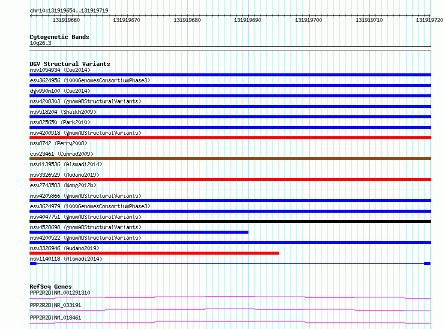This screenshot has width=445, height=329.
Task: Click the left blue block of nsv1140118
Action: pyautogui.click(x=33, y=264)
